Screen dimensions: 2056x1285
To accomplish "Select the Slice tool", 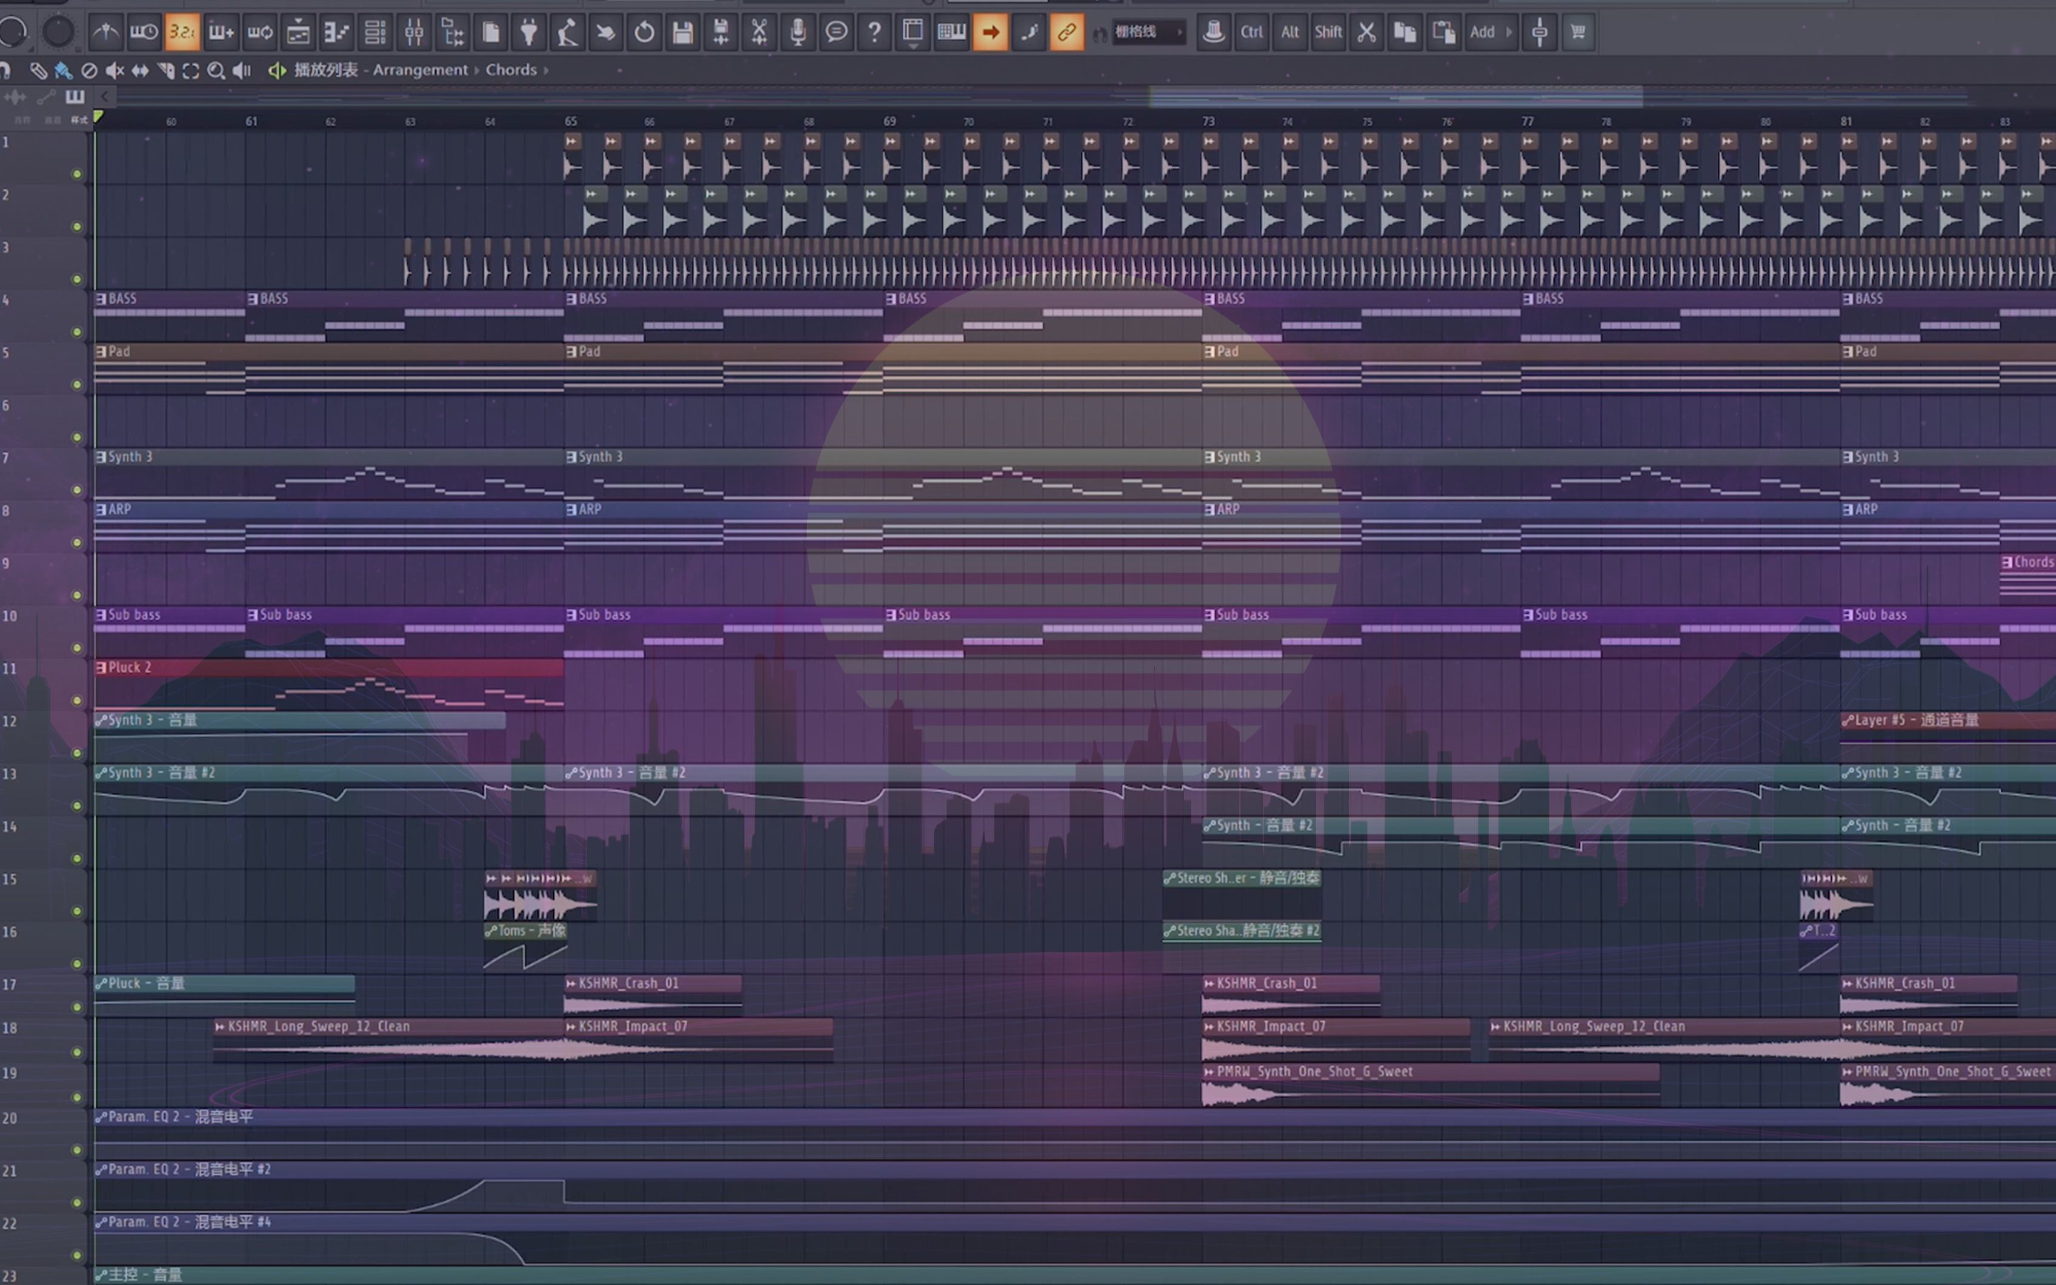I will pos(166,70).
